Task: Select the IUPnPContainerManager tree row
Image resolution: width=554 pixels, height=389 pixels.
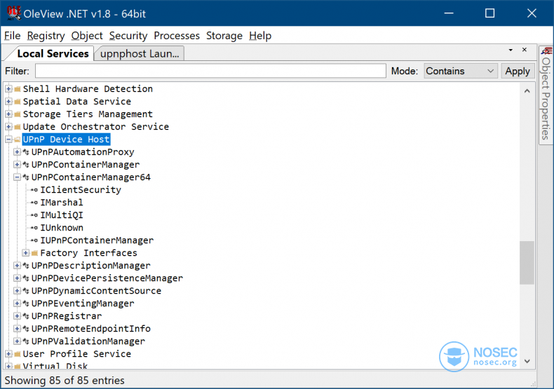Action: click(x=97, y=240)
